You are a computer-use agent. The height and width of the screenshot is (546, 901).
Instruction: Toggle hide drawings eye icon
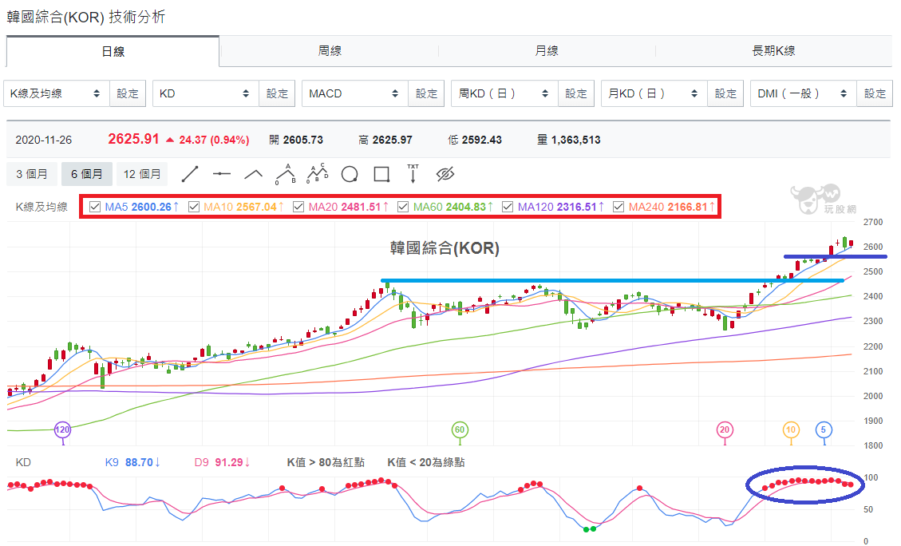(x=445, y=174)
